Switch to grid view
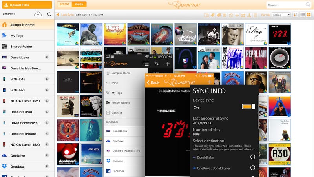This screenshot has width=314, height=177. tap(309, 15)
